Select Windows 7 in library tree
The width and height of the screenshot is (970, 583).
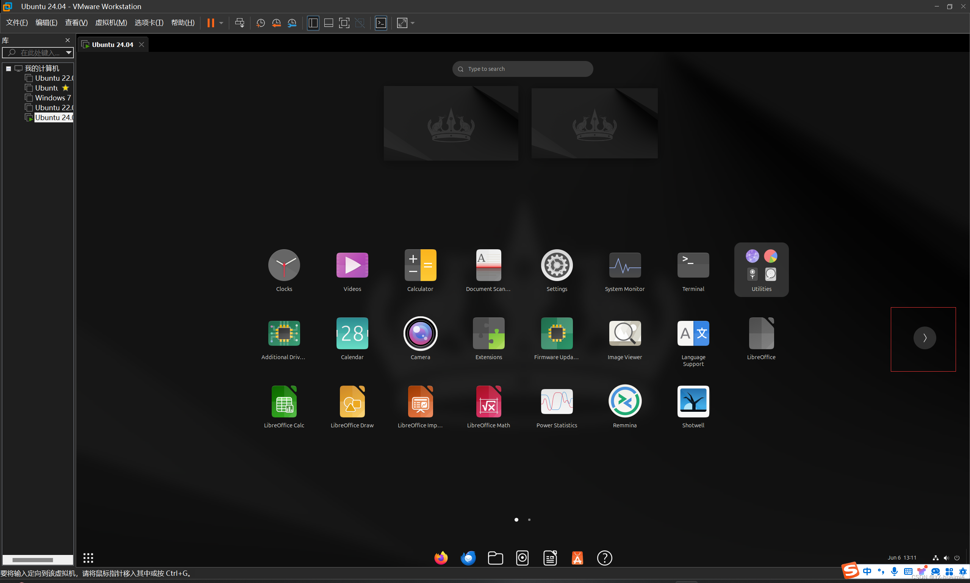click(x=53, y=98)
